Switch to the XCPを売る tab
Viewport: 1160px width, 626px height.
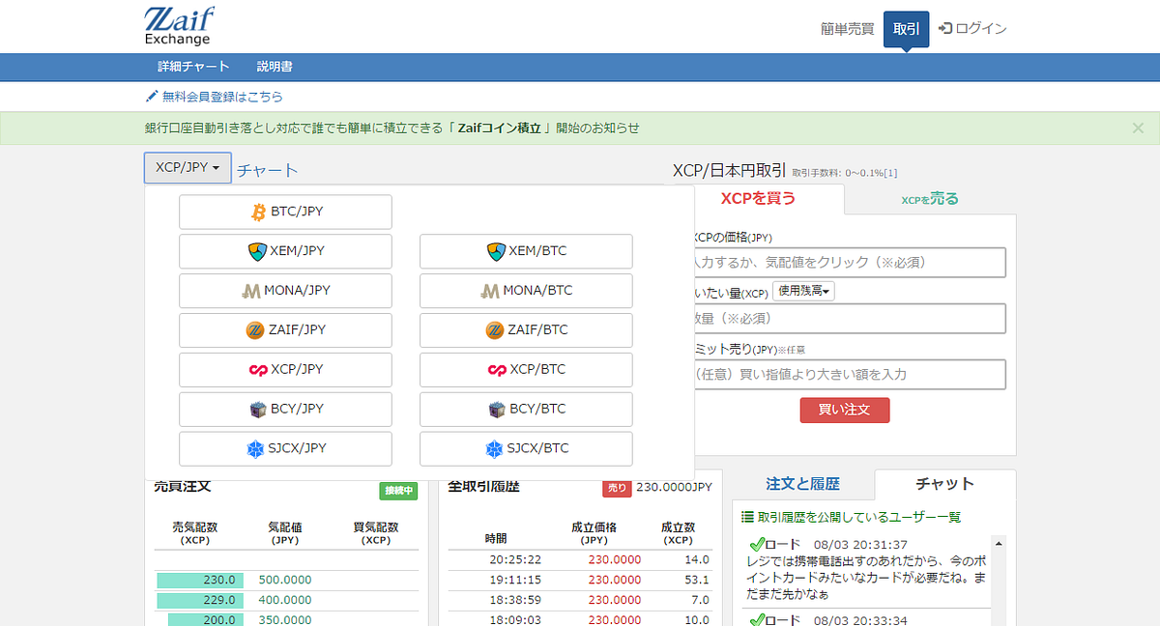point(929,197)
